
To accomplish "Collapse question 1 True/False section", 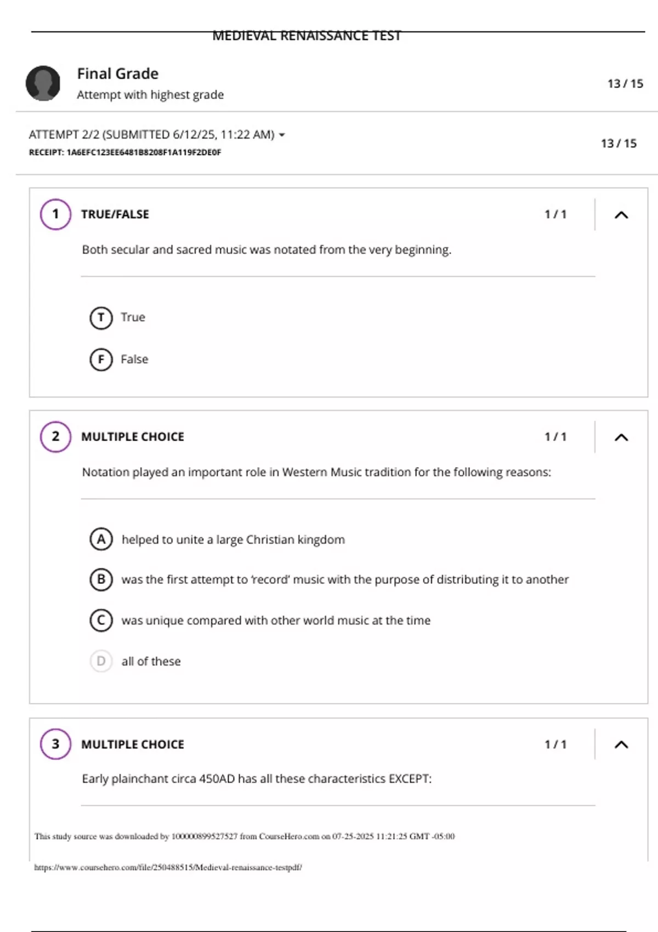I will click(x=621, y=215).
